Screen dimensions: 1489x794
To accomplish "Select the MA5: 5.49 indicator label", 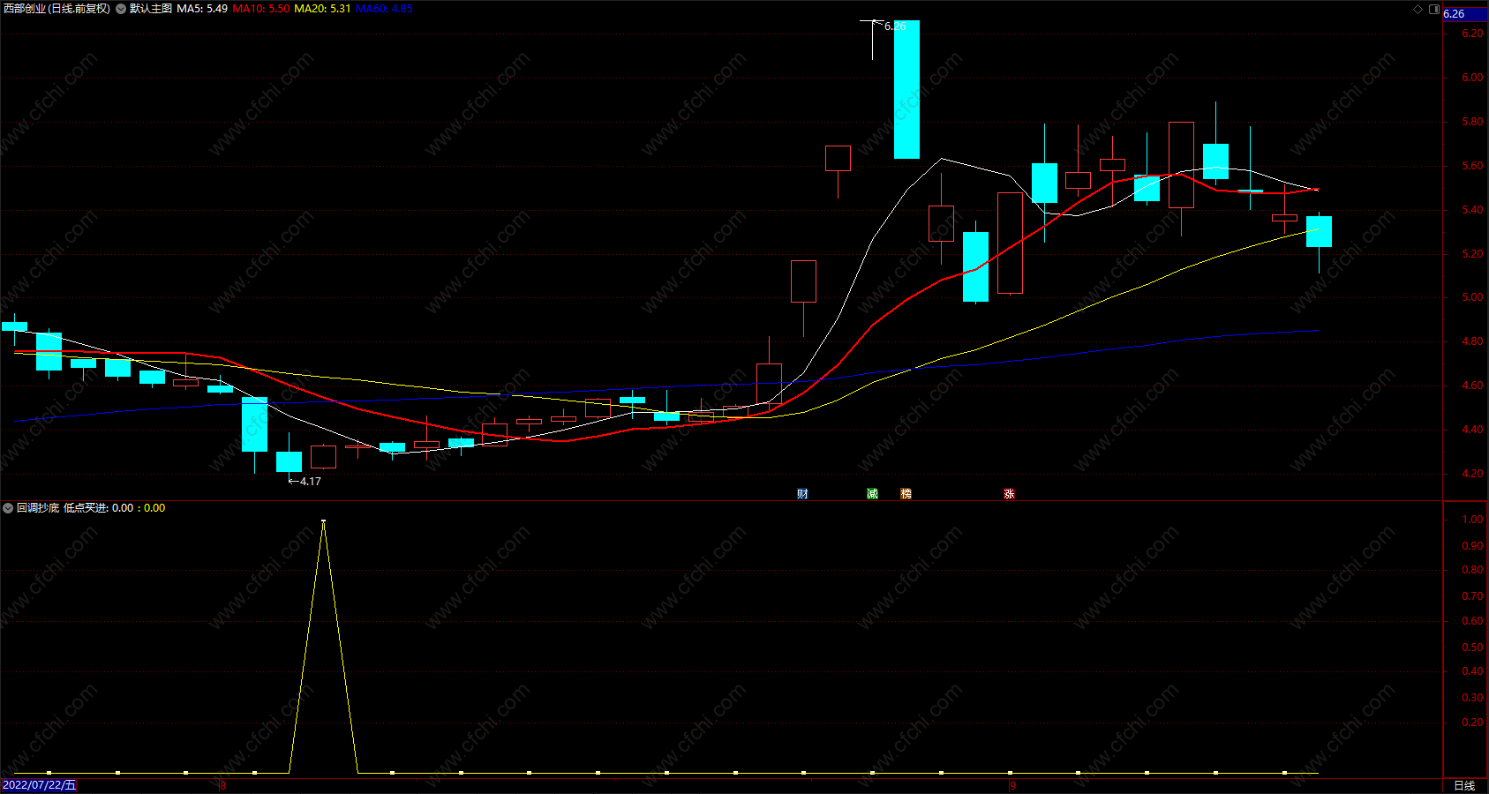I will 202,9.
